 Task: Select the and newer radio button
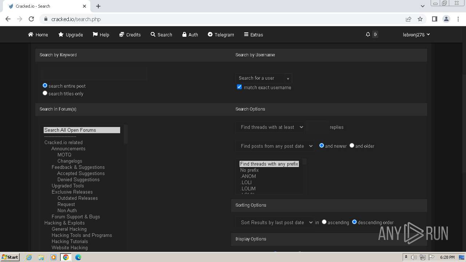pyautogui.click(x=321, y=145)
